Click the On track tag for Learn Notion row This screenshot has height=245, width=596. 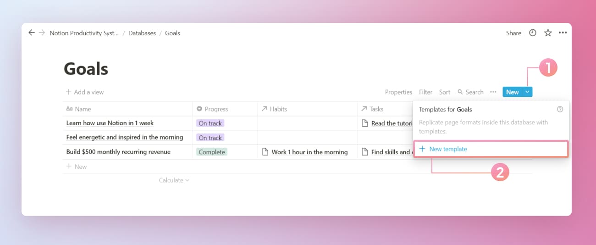210,123
